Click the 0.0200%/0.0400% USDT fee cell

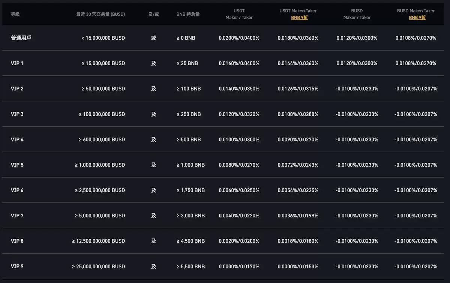point(239,38)
